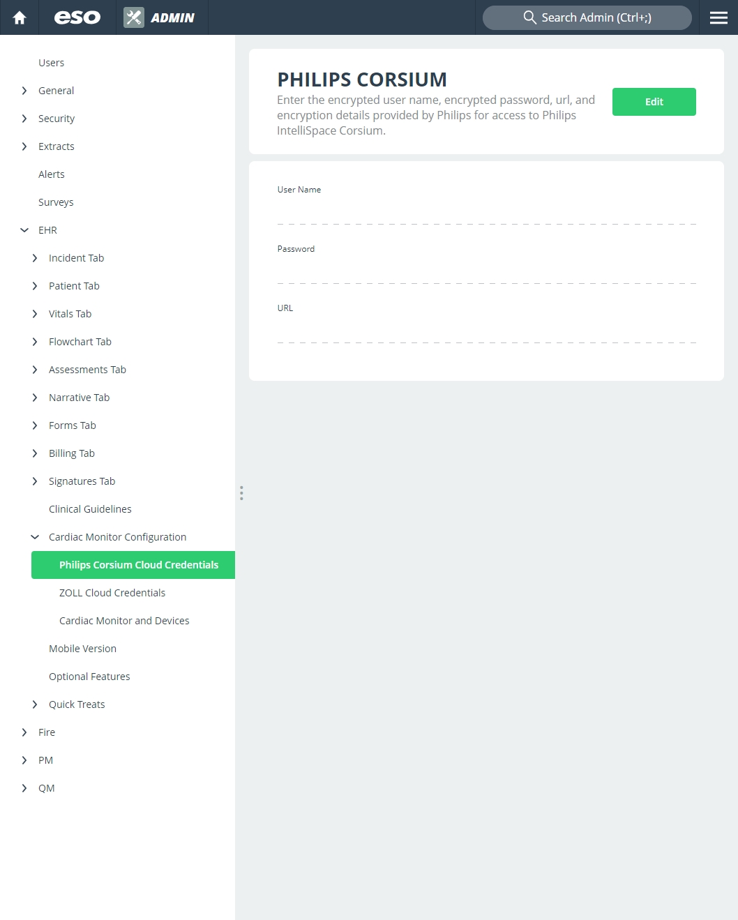This screenshot has height=920, width=738.
Task: Click the green Edit button
Action: click(x=654, y=102)
